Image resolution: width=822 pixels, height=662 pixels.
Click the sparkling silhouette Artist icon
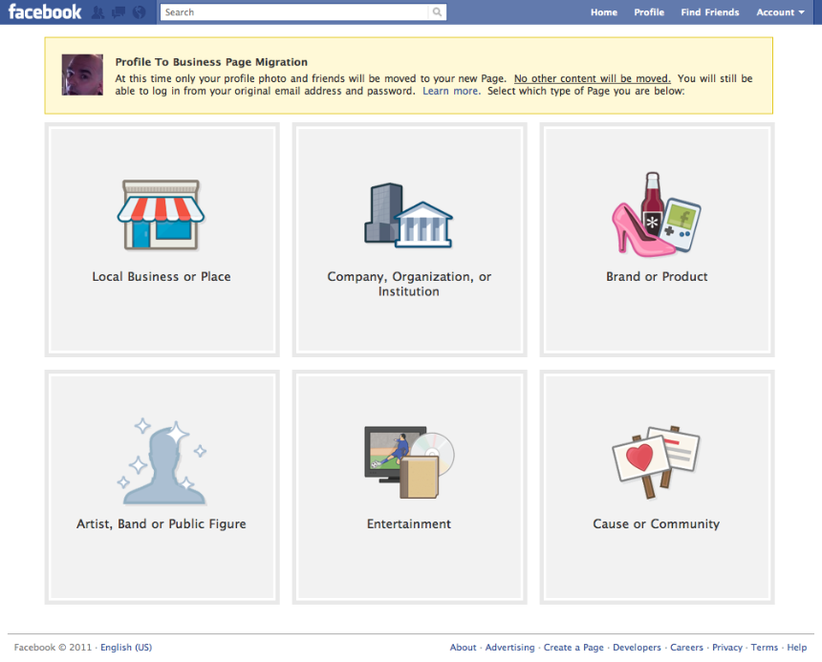pos(162,461)
